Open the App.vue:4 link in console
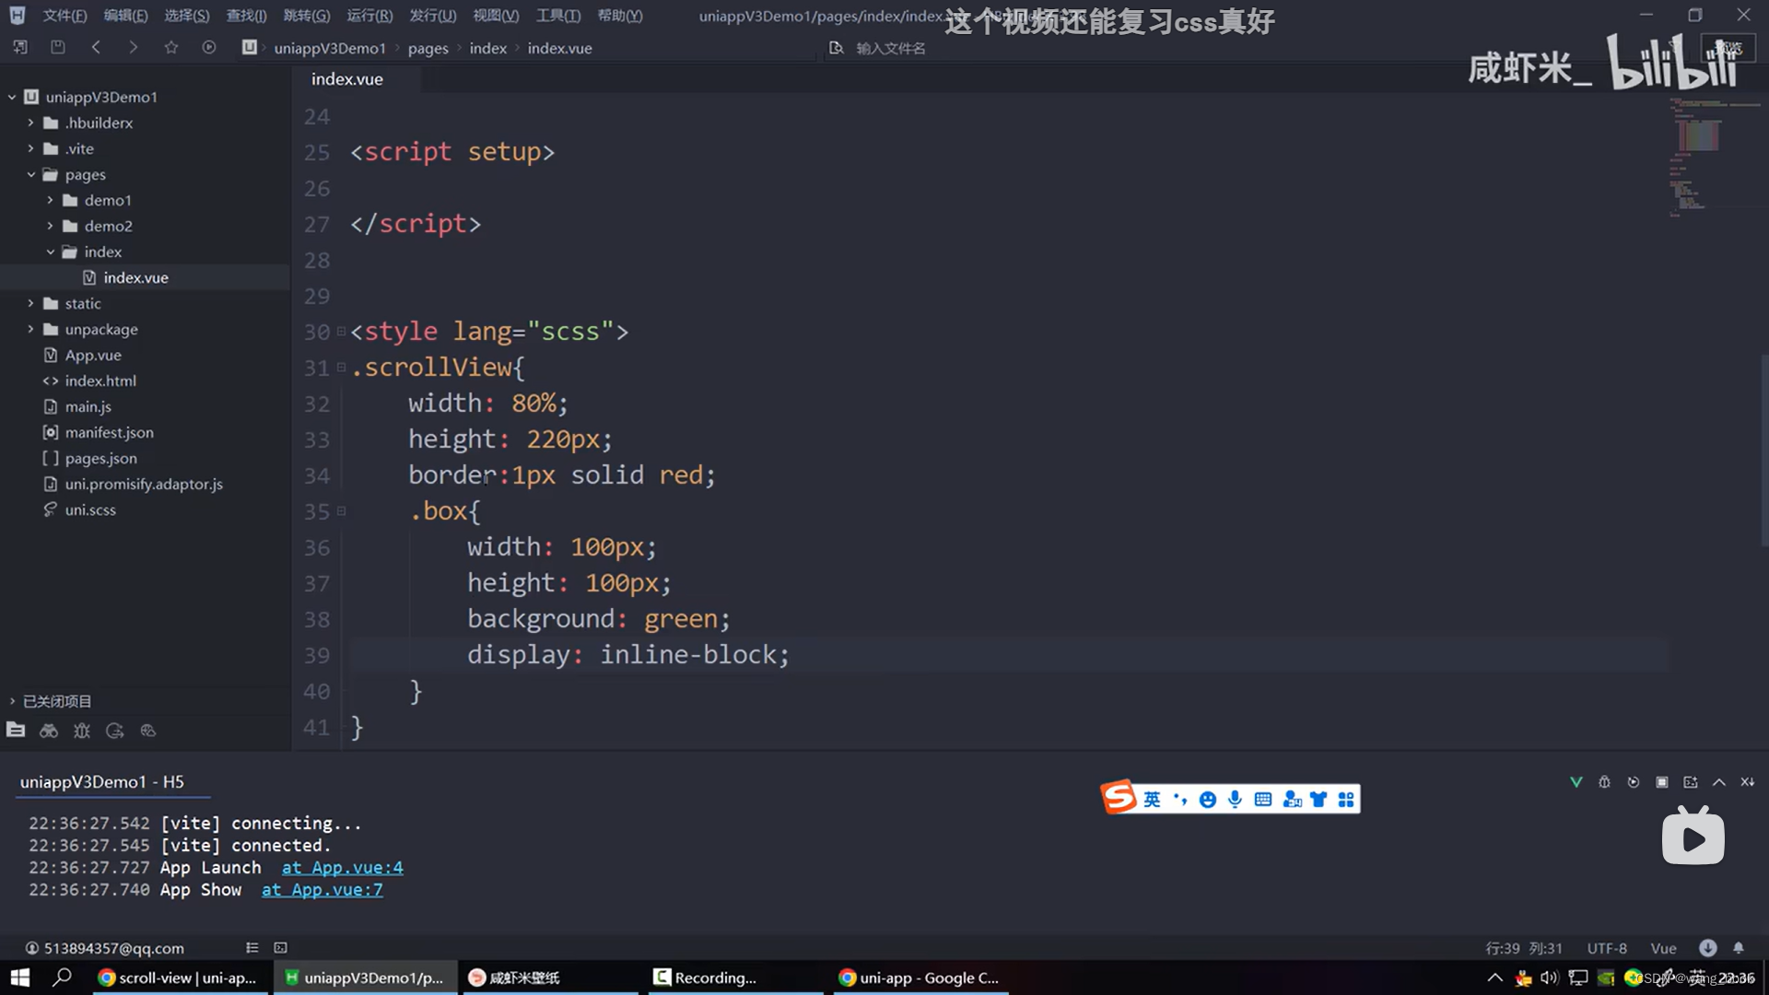Viewport: 1769px width, 995px height. pyautogui.click(x=343, y=868)
